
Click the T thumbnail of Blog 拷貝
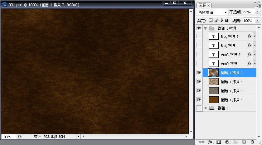click(x=214, y=45)
